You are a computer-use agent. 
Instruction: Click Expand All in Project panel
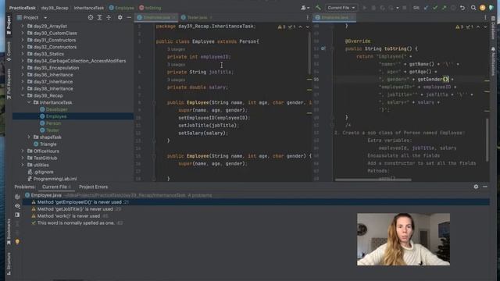coord(99,17)
